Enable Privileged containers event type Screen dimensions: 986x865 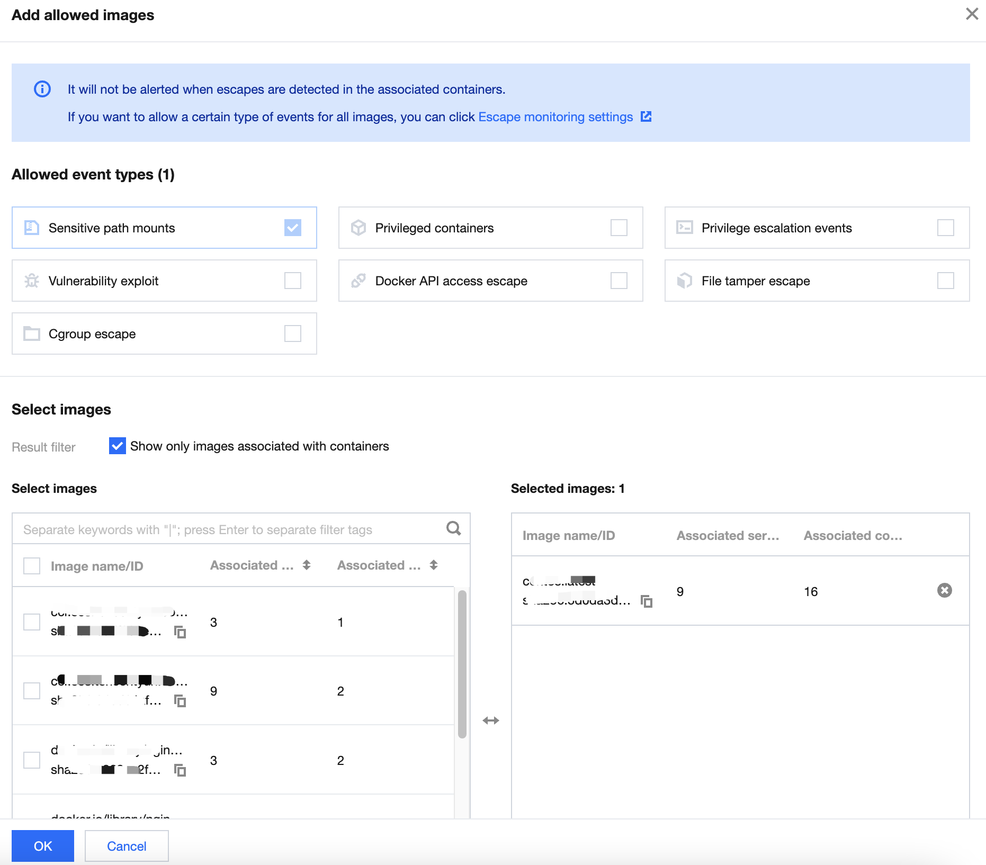619,228
